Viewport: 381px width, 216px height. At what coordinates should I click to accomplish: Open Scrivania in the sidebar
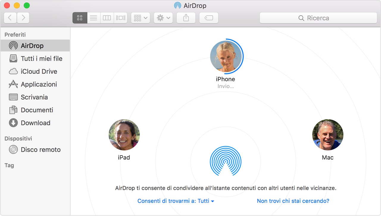35,97
